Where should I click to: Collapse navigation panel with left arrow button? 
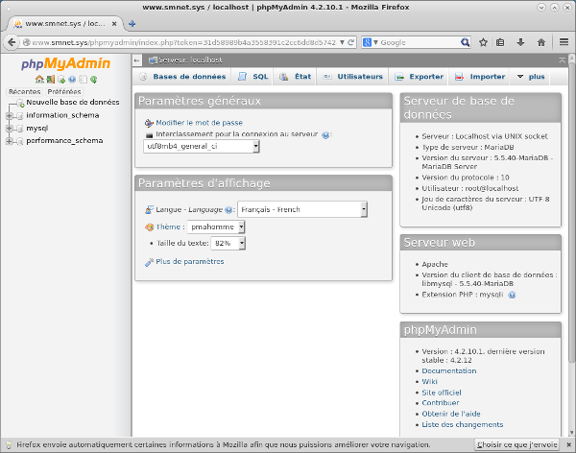137,60
